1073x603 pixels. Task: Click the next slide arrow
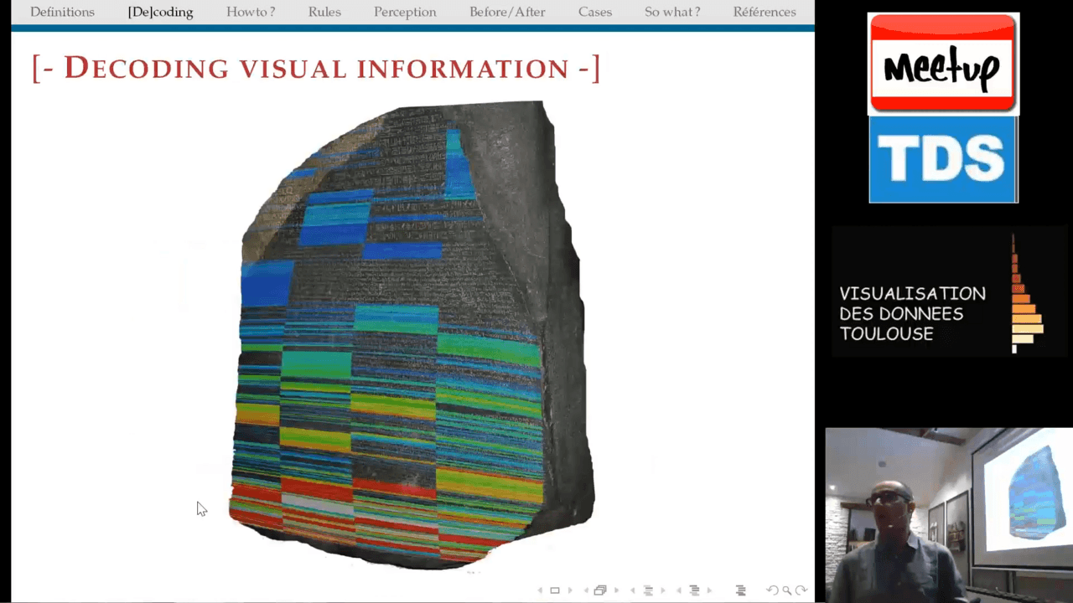click(x=570, y=590)
